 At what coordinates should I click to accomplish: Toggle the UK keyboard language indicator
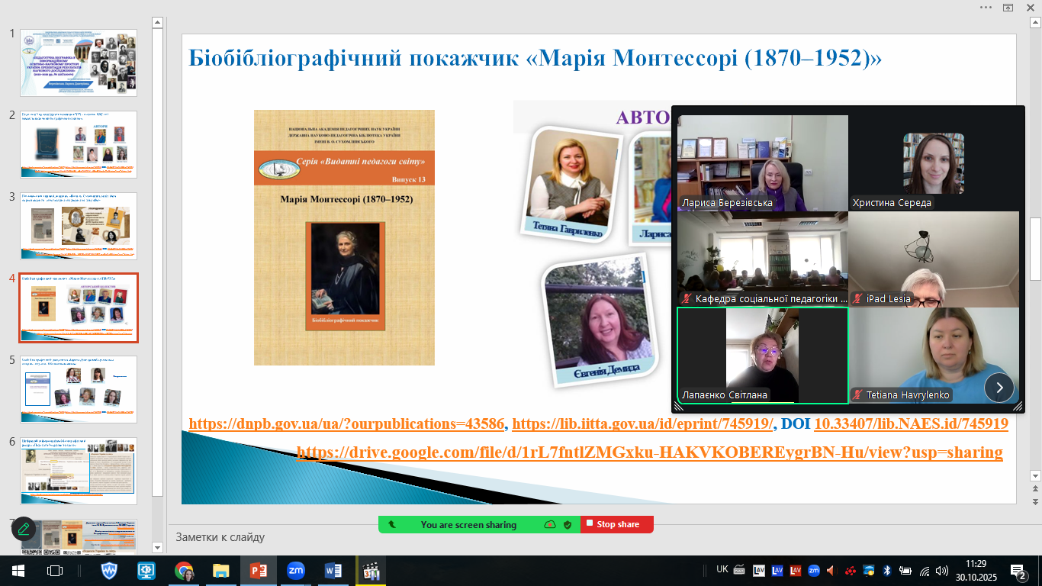722,569
